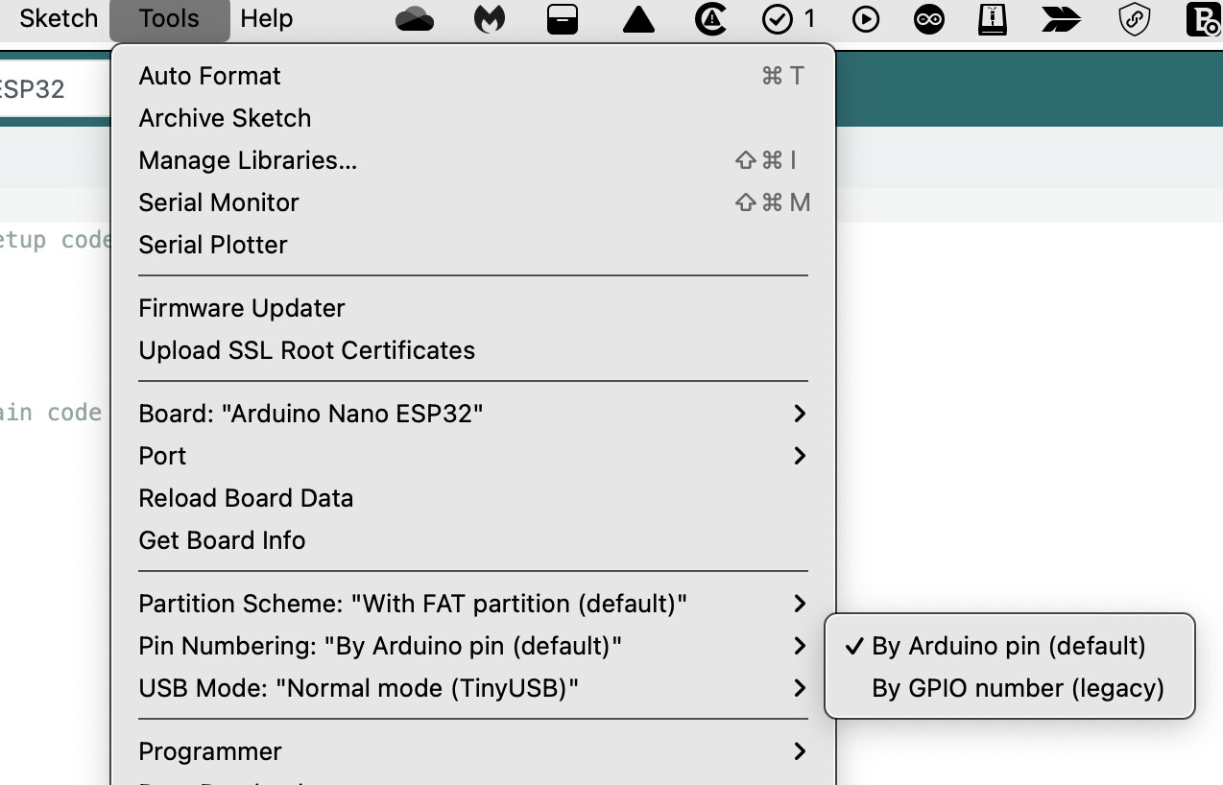Click the Malwarebytes menu bar icon
Image resolution: width=1223 pixels, height=785 pixels.
490,18
